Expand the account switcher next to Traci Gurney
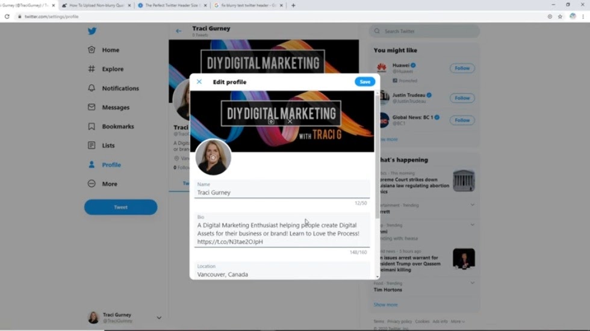Viewport: 590px width, 331px height. coord(159,318)
